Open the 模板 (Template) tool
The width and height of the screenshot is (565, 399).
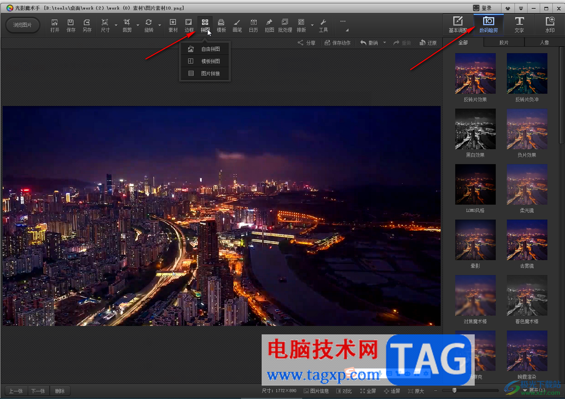[x=221, y=25]
